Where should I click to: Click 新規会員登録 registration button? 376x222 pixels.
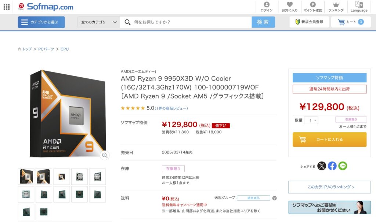[x=309, y=22]
